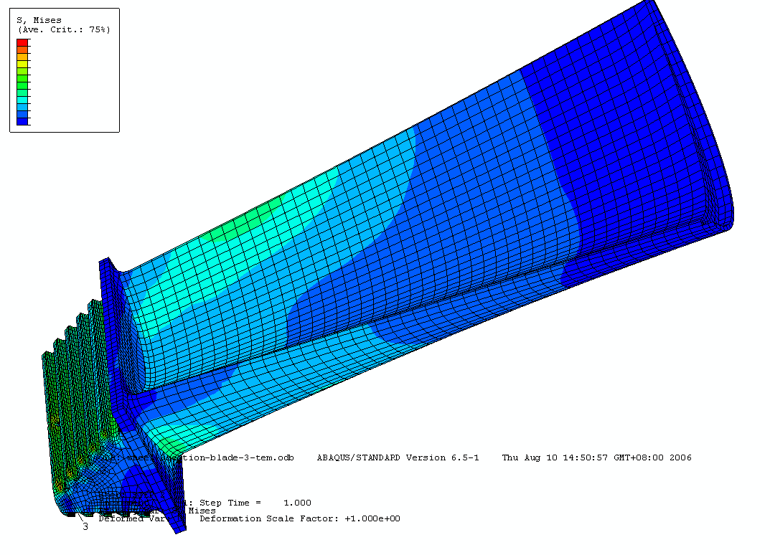This screenshot has width=770, height=555.
Task: Click the red swatch in the Mises legend
Action: [x=22, y=42]
